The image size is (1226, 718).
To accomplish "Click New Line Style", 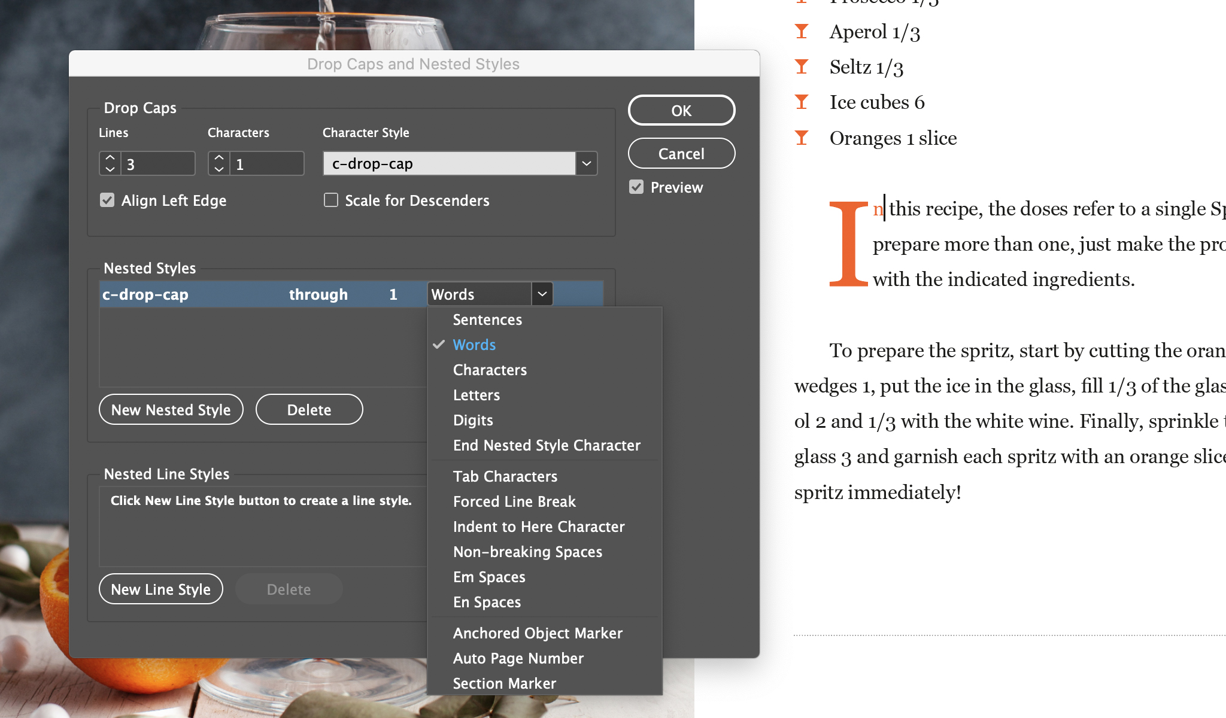I will [160, 589].
